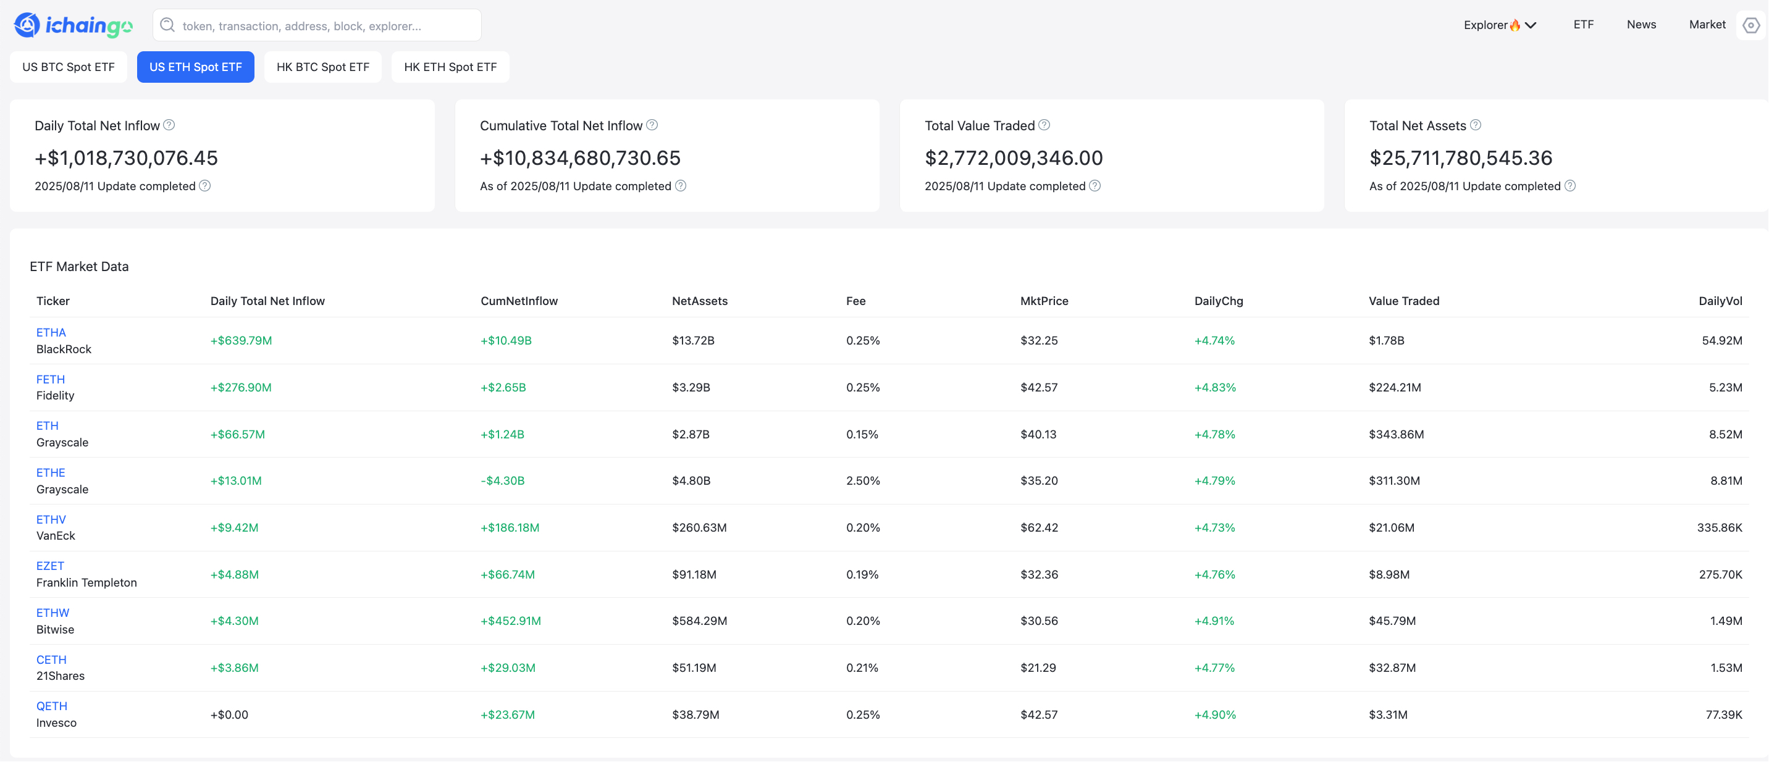Click the MktPrice column header
The width and height of the screenshot is (1769, 762).
(1044, 301)
